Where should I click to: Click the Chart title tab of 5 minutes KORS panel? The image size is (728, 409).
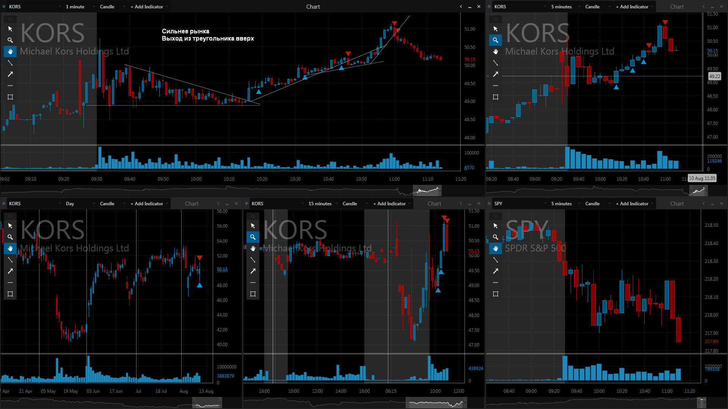coord(677,6)
